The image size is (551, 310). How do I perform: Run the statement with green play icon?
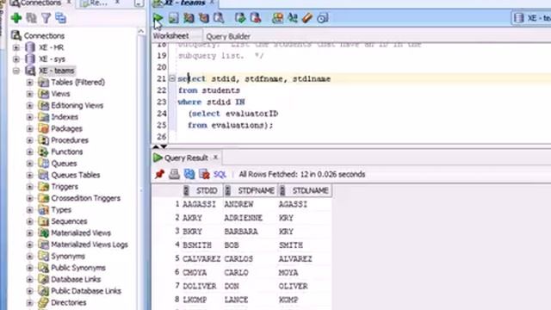[x=158, y=18]
